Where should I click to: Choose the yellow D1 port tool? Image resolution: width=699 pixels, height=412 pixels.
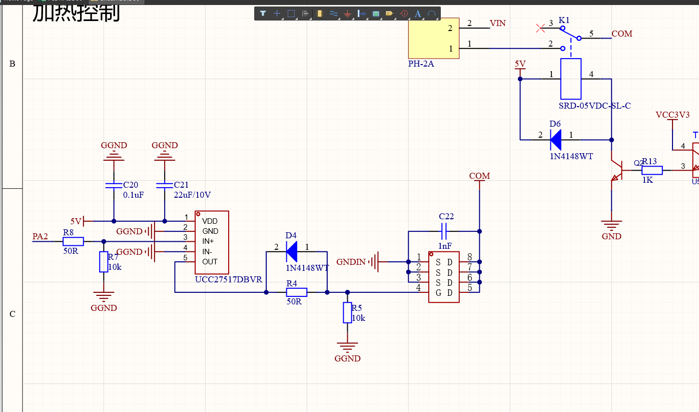tap(390, 14)
